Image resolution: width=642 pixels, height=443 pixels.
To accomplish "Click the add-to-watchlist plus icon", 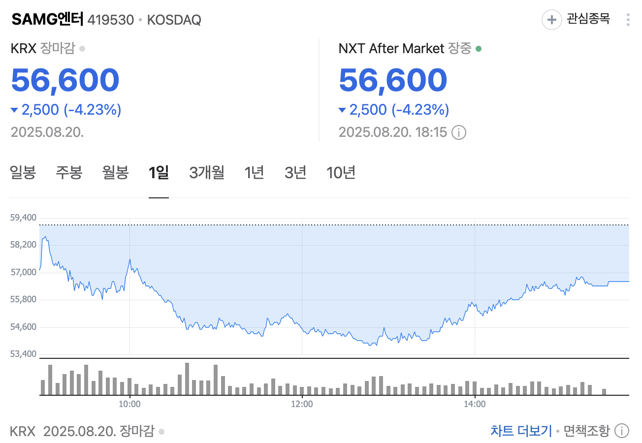I will (552, 20).
